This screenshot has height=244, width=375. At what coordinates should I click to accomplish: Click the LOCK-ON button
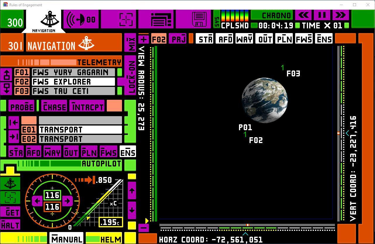click(x=130, y=75)
